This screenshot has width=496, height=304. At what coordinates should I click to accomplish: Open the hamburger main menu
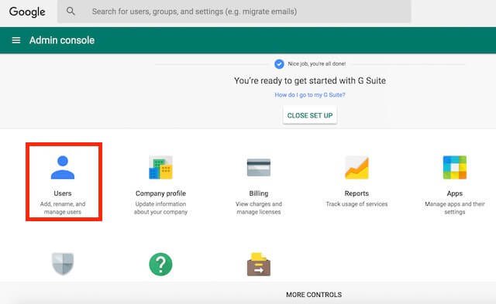(x=16, y=40)
